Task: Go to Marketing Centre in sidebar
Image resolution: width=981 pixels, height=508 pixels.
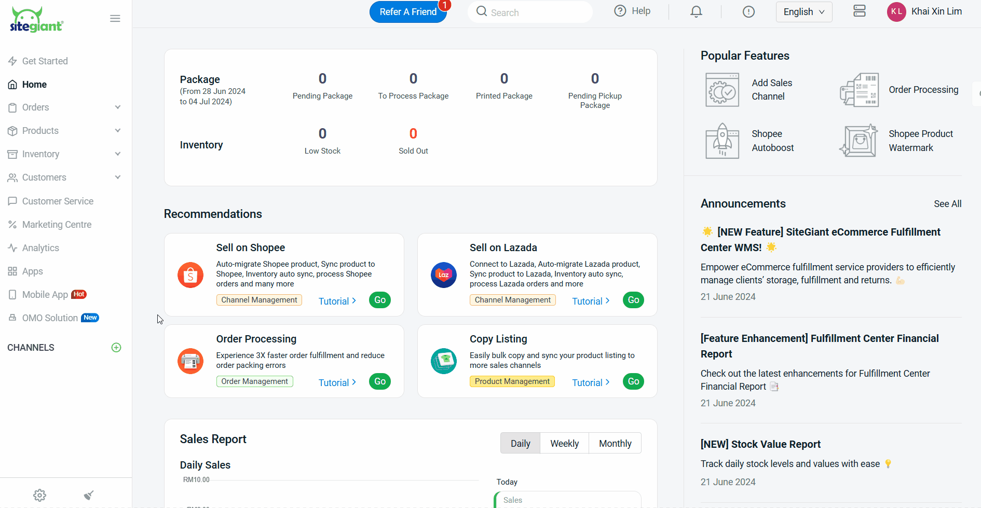Action: tap(57, 225)
